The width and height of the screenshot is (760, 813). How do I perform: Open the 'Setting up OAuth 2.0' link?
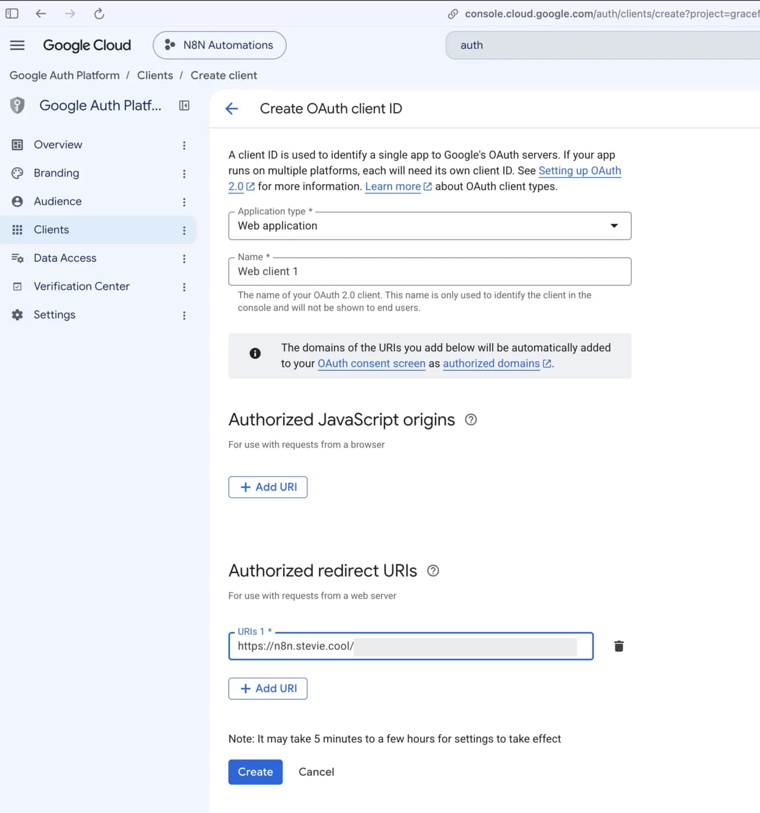(x=579, y=171)
